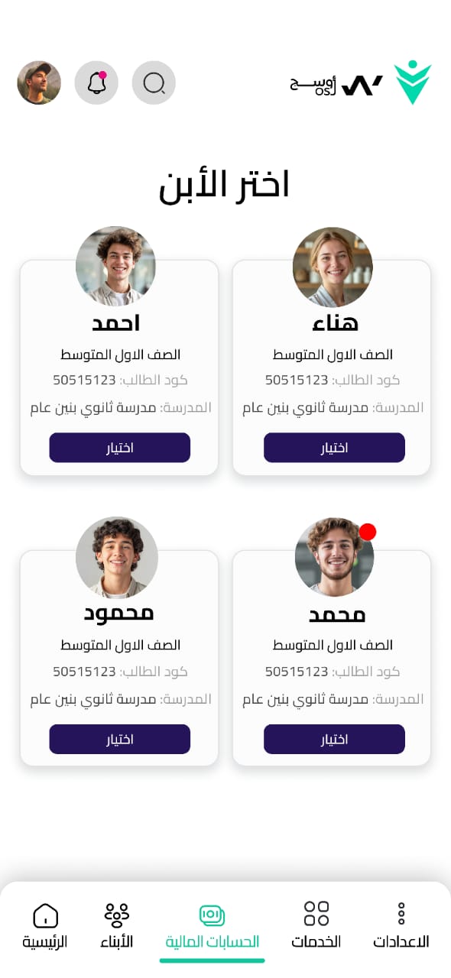
Task: Switch to الحسابات المالية tab label
Action: tap(213, 941)
